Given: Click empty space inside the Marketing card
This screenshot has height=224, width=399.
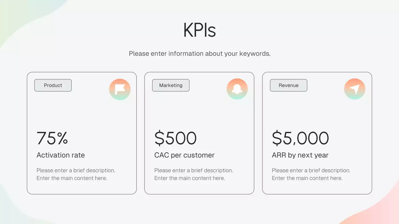Looking at the screenshot, I should (x=199, y=112).
